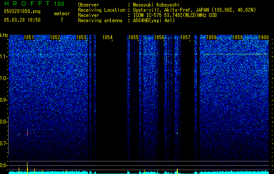Click the 1855 time marker

[133, 37]
